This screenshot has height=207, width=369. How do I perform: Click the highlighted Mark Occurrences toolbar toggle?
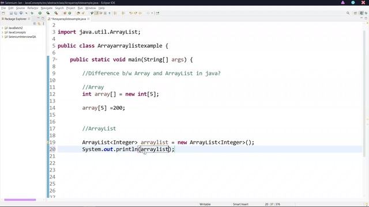(96, 13)
